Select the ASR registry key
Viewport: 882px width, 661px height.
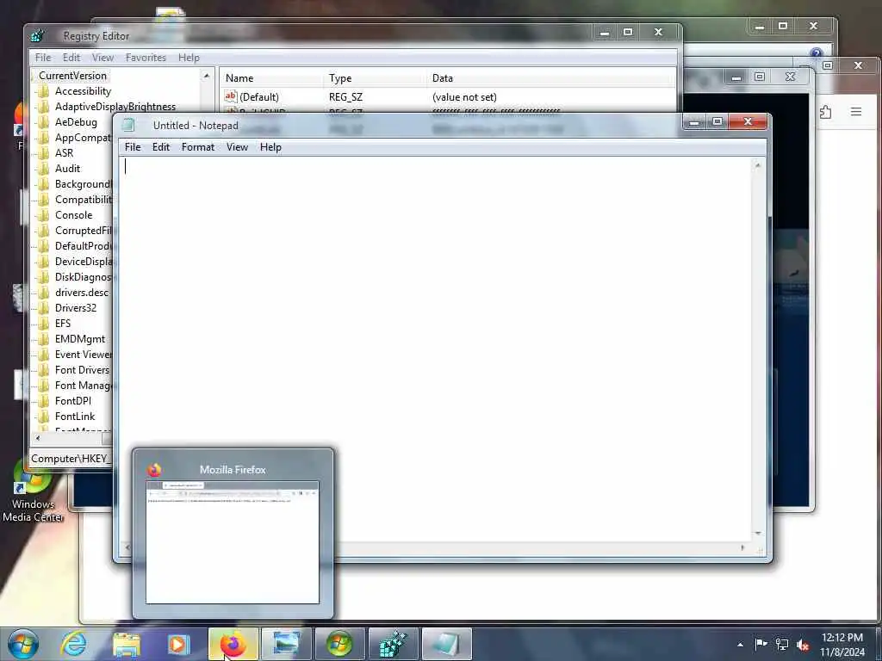click(x=64, y=153)
